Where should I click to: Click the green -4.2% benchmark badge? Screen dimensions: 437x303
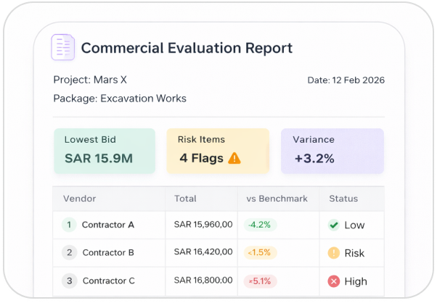point(260,225)
